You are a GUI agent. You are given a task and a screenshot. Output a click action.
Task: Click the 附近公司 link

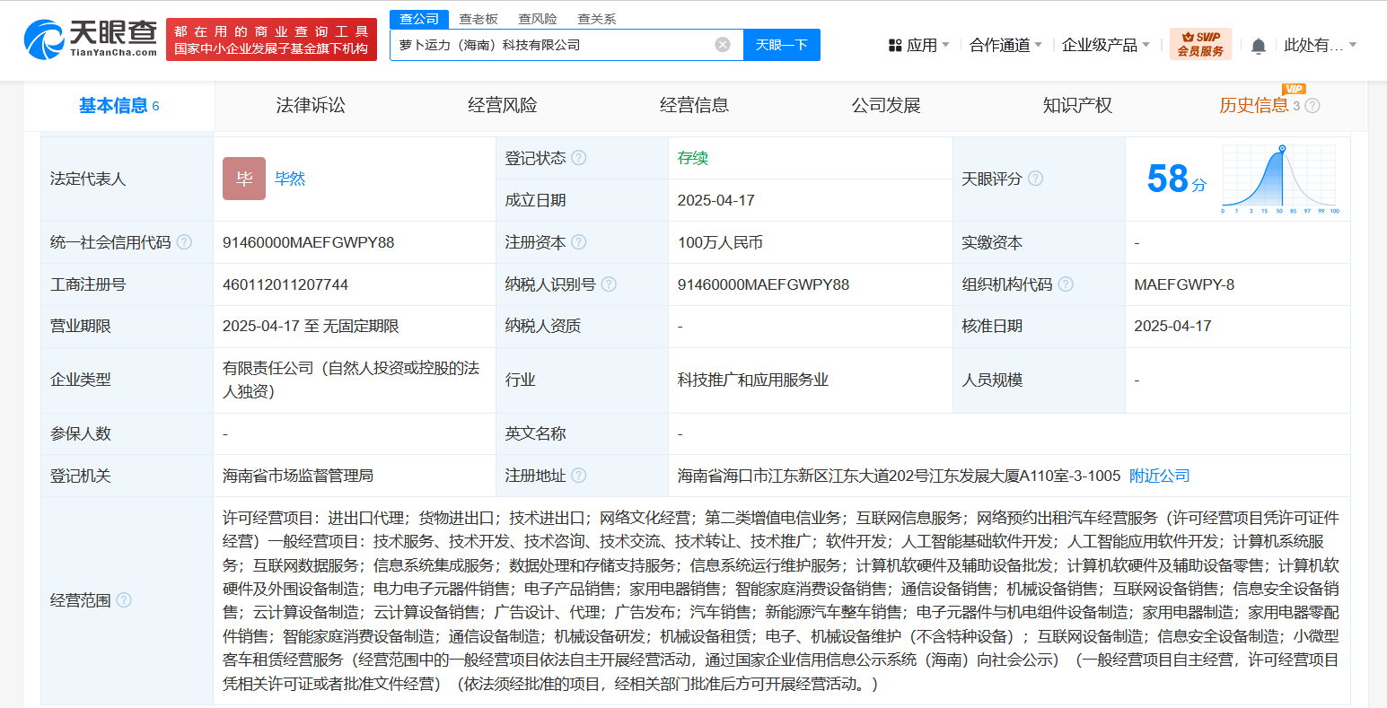(x=1159, y=476)
